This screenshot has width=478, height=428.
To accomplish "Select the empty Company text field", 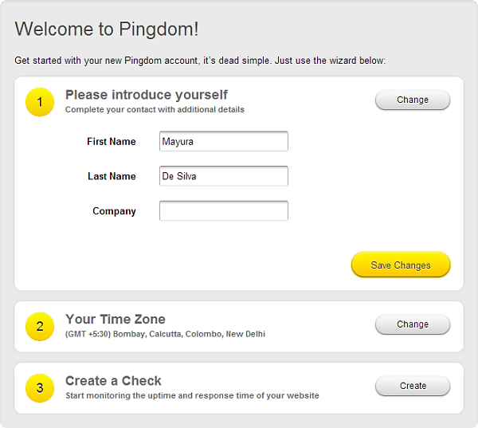I will pos(223,211).
